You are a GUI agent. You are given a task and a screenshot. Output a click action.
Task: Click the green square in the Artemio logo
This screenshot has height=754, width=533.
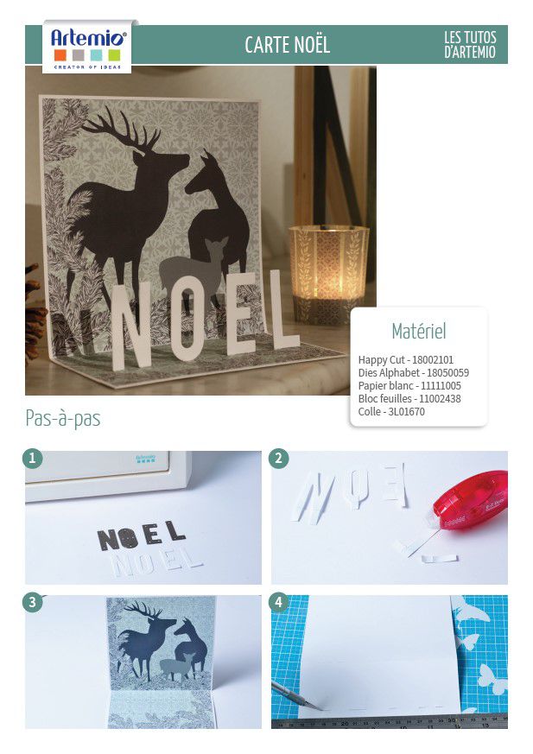click(x=114, y=54)
